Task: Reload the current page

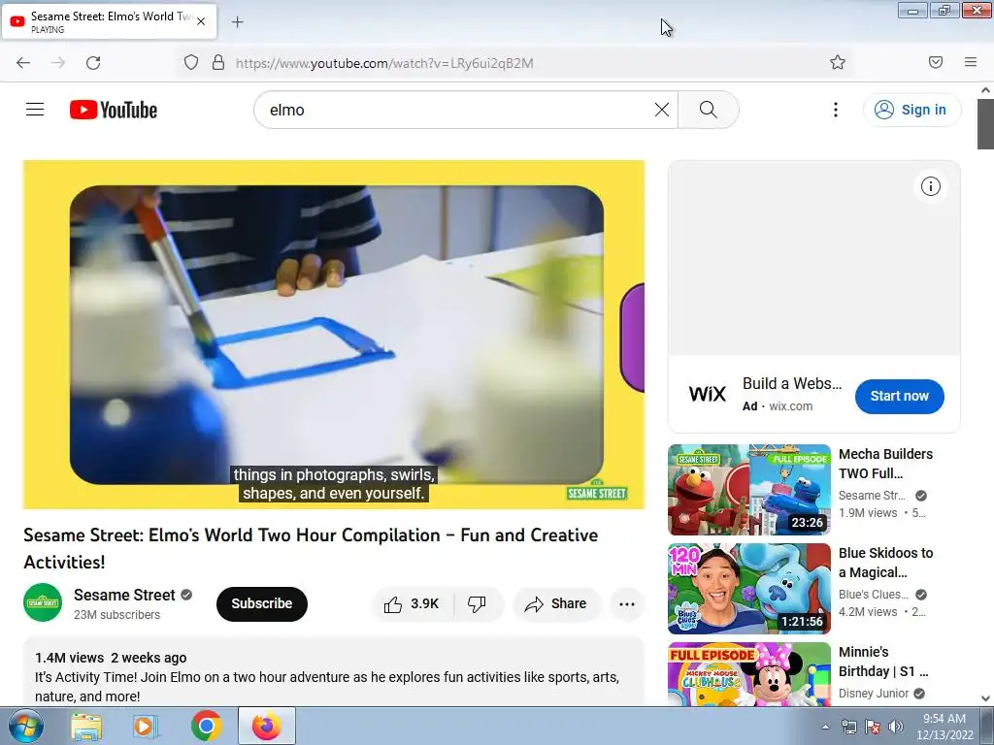Action: (93, 63)
